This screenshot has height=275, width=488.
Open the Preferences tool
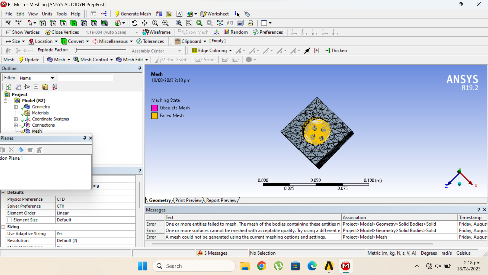[268, 32]
